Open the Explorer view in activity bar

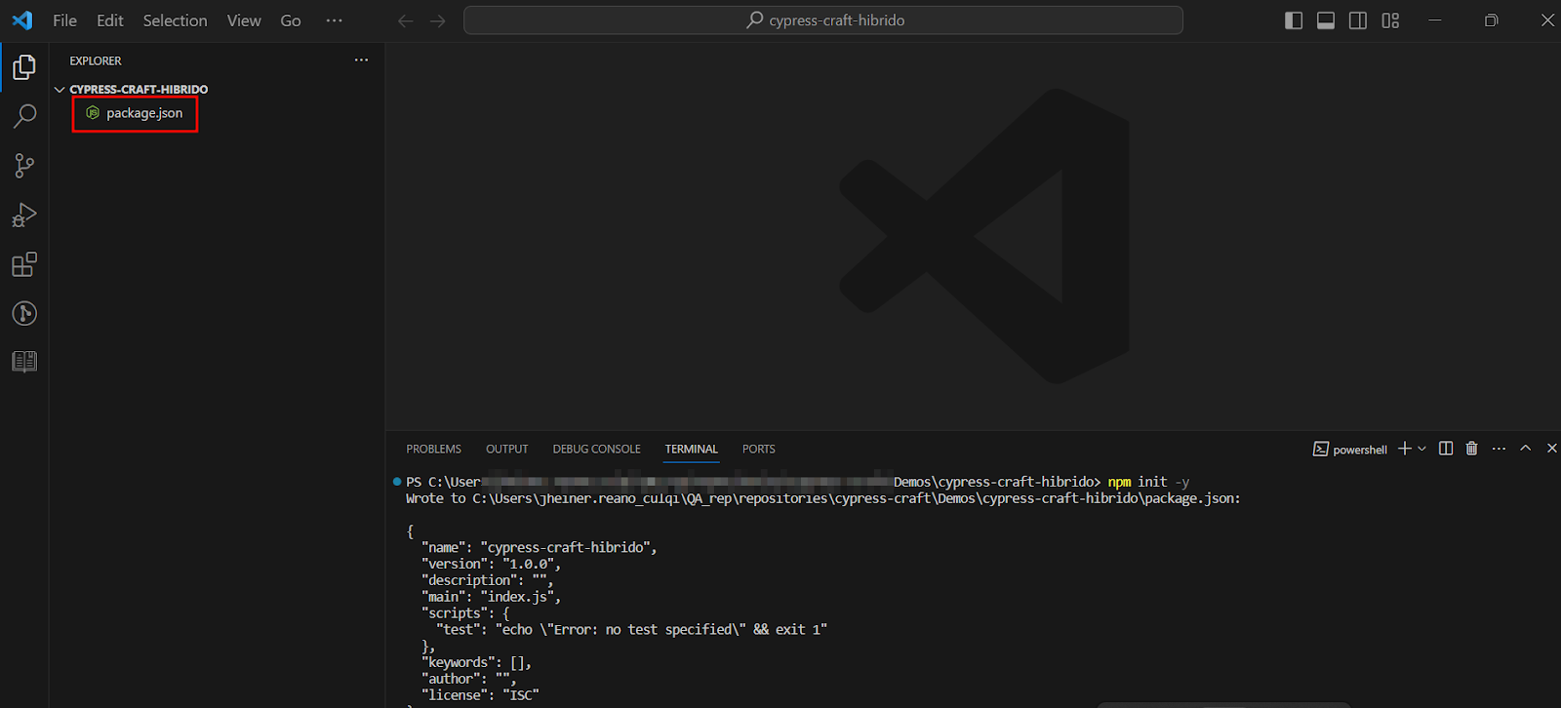(24, 67)
